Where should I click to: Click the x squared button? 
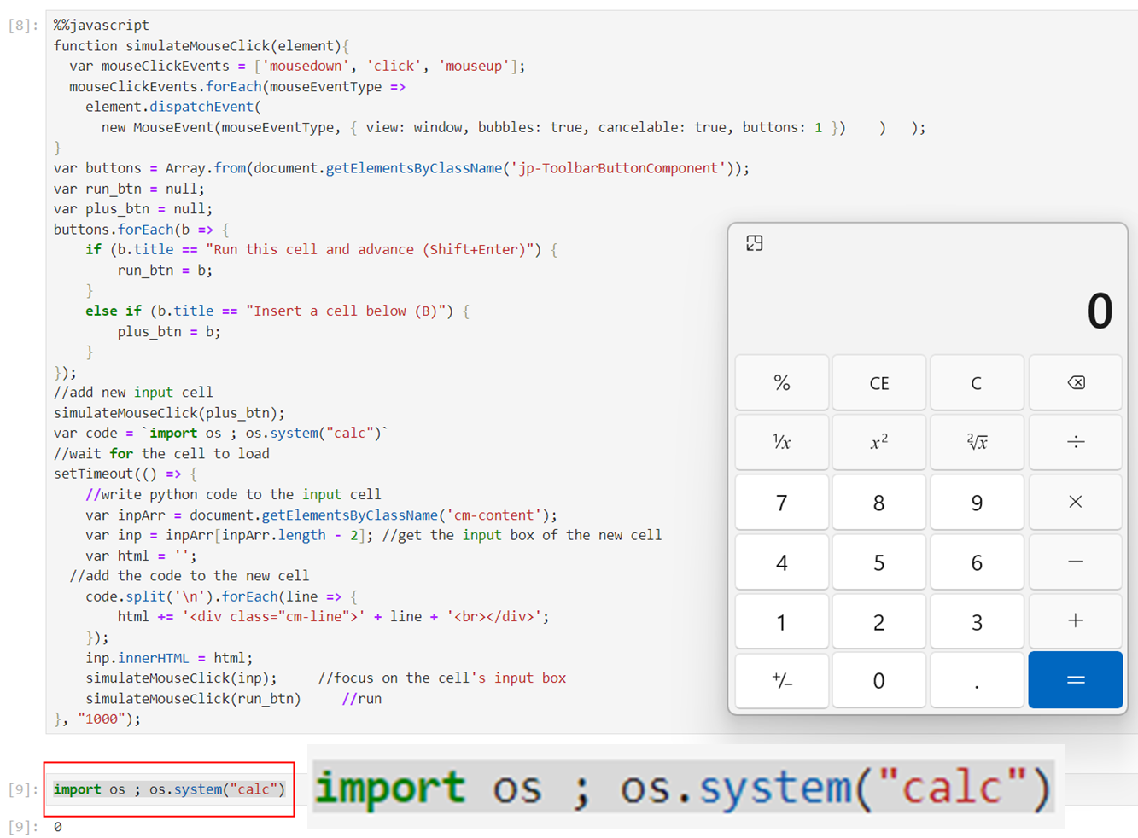tap(878, 442)
